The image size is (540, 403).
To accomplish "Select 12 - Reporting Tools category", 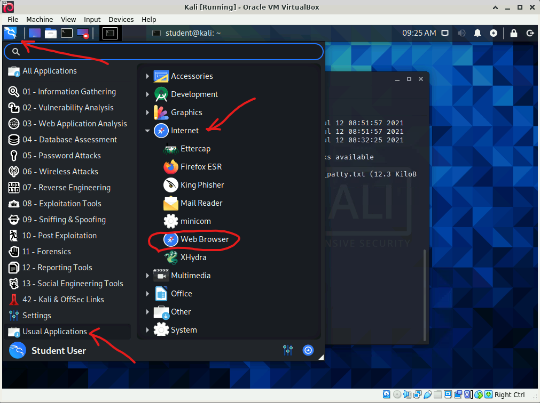I will [67, 268].
